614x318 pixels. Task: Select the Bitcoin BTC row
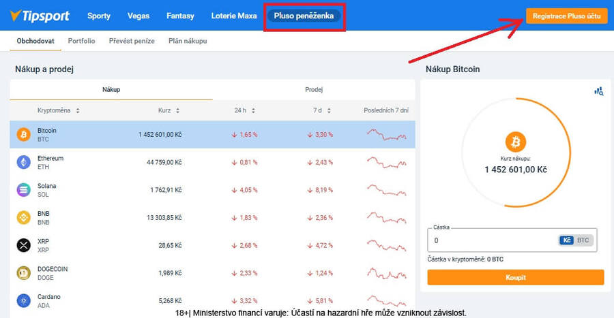(x=212, y=134)
